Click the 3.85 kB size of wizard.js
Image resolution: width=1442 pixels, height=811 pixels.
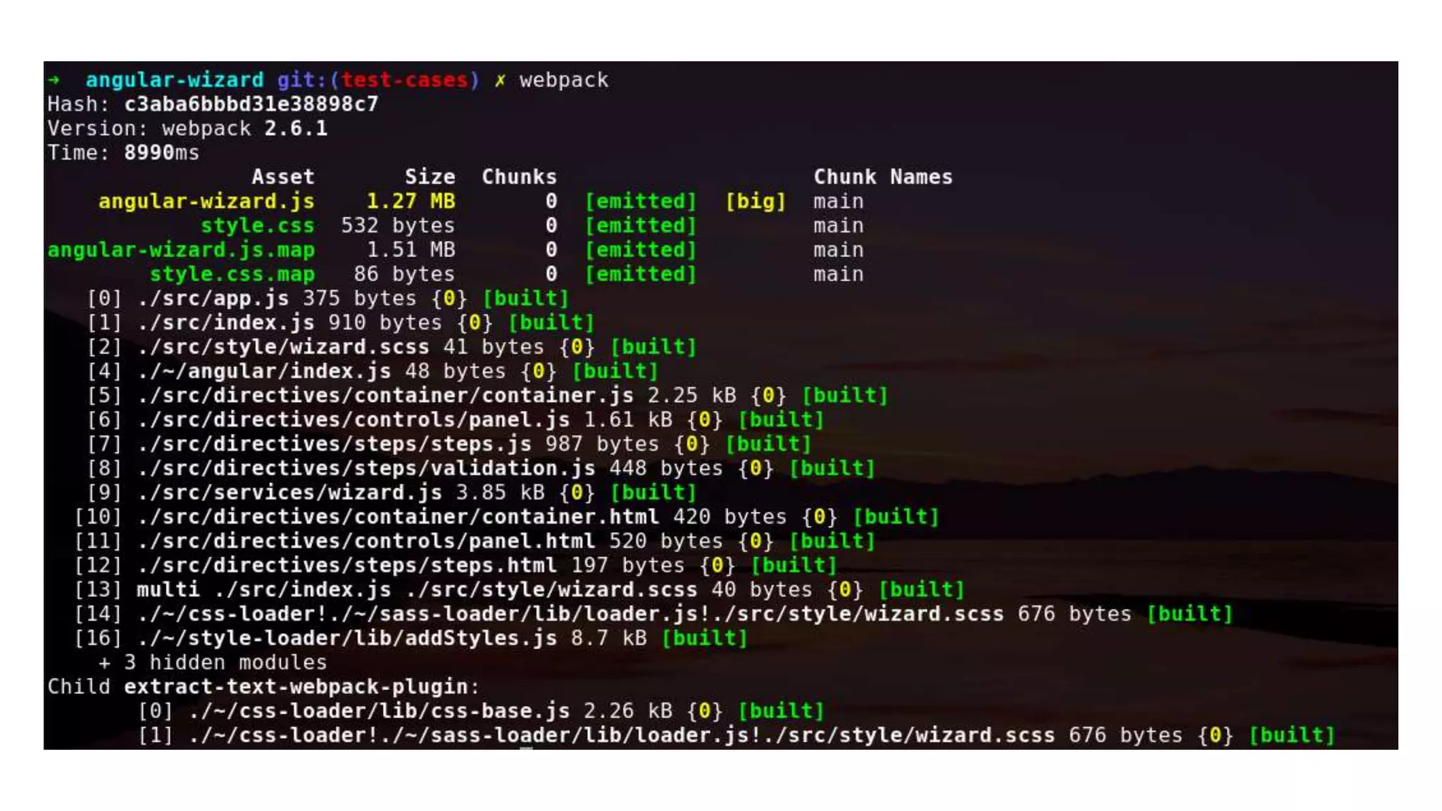(500, 493)
